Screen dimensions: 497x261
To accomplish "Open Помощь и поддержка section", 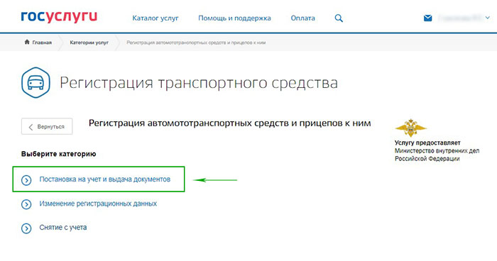I will 234,18.
